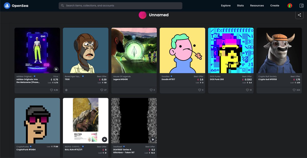Click the Unnamed collection pink avatar
Viewport: 307px width, 158px height.
[142, 15]
